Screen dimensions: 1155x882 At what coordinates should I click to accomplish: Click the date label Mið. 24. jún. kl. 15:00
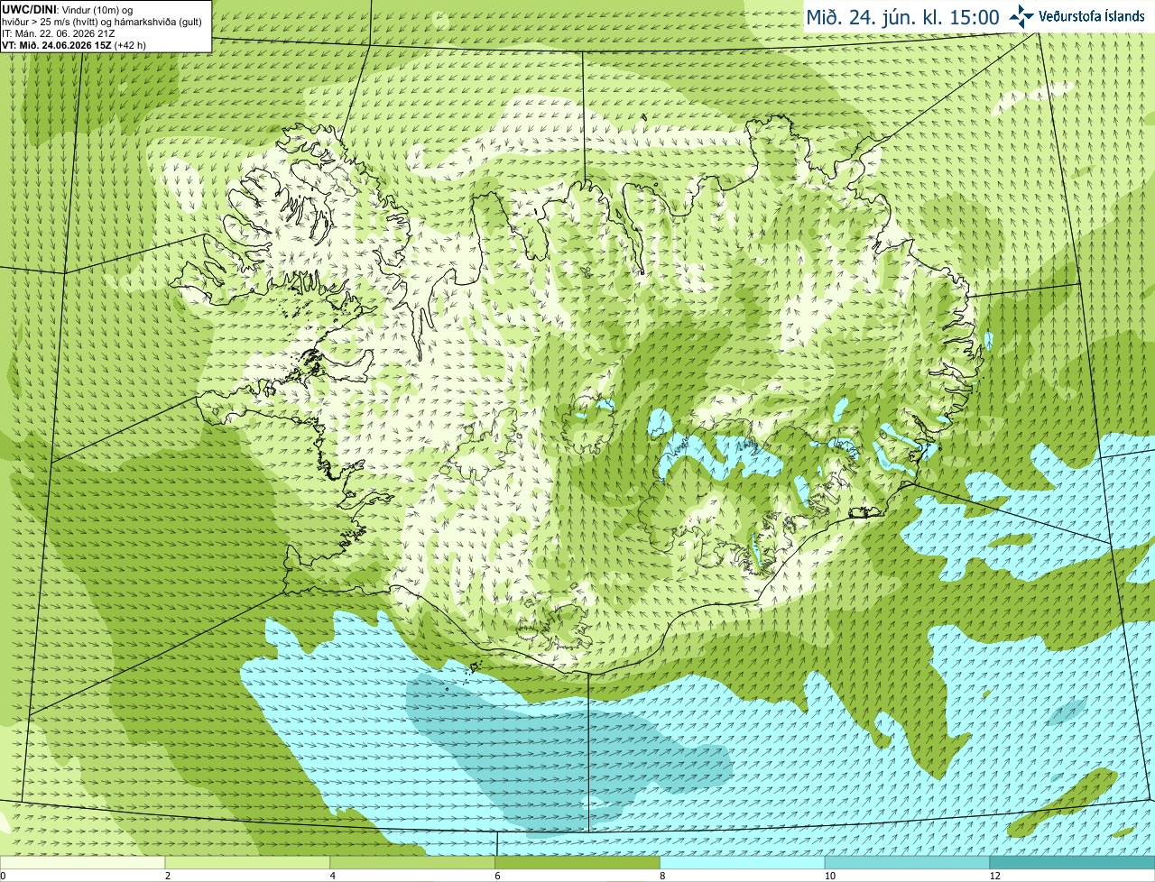[903, 17]
